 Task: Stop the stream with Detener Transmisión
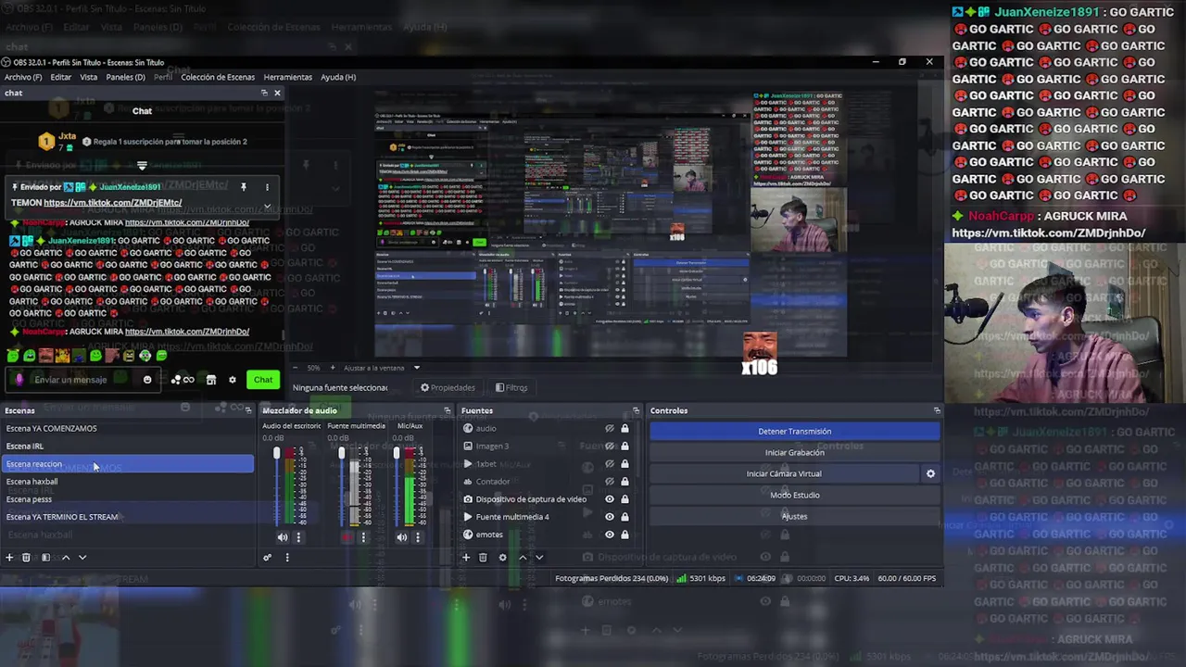tap(795, 431)
